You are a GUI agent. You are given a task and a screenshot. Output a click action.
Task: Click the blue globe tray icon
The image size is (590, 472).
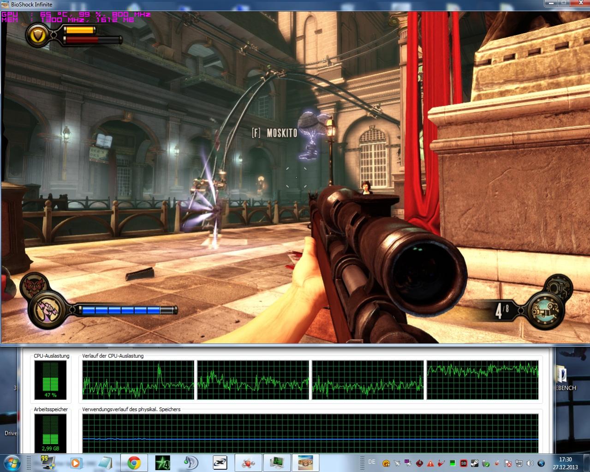[x=541, y=463]
